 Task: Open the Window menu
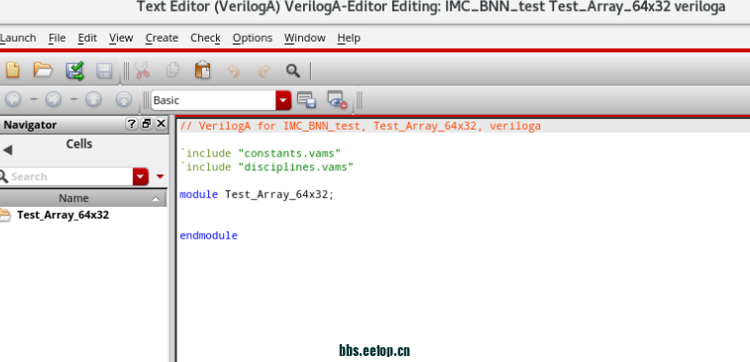[x=305, y=38]
